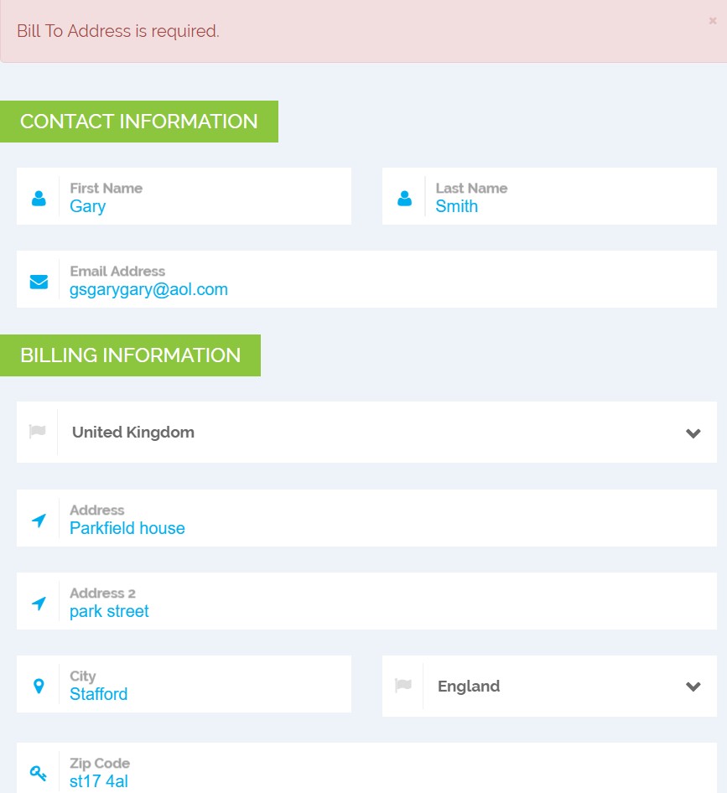Select the City field showing Stafford
This screenshot has height=793, width=727.
pos(201,694)
